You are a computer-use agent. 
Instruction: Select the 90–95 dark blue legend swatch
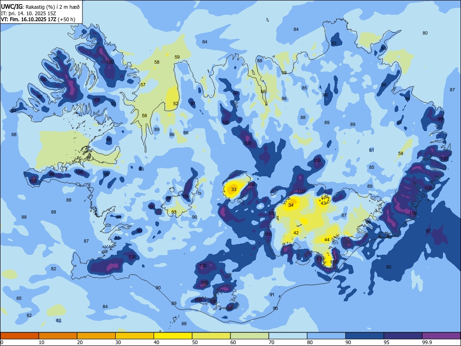point(365,336)
